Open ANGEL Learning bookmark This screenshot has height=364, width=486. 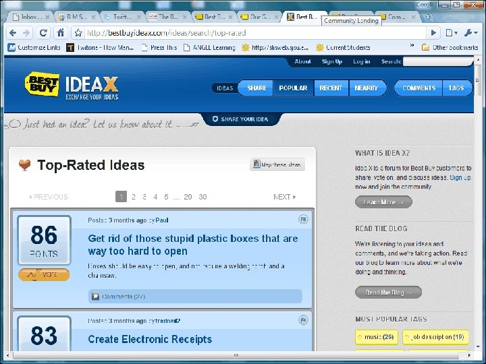click(209, 47)
